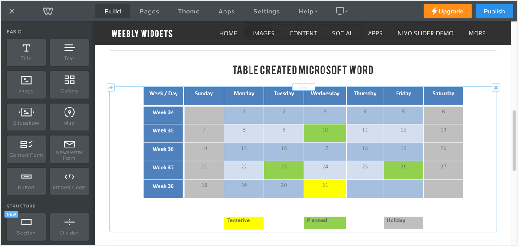Select the Contact Form element
The height and width of the screenshot is (246, 518).
(26, 149)
